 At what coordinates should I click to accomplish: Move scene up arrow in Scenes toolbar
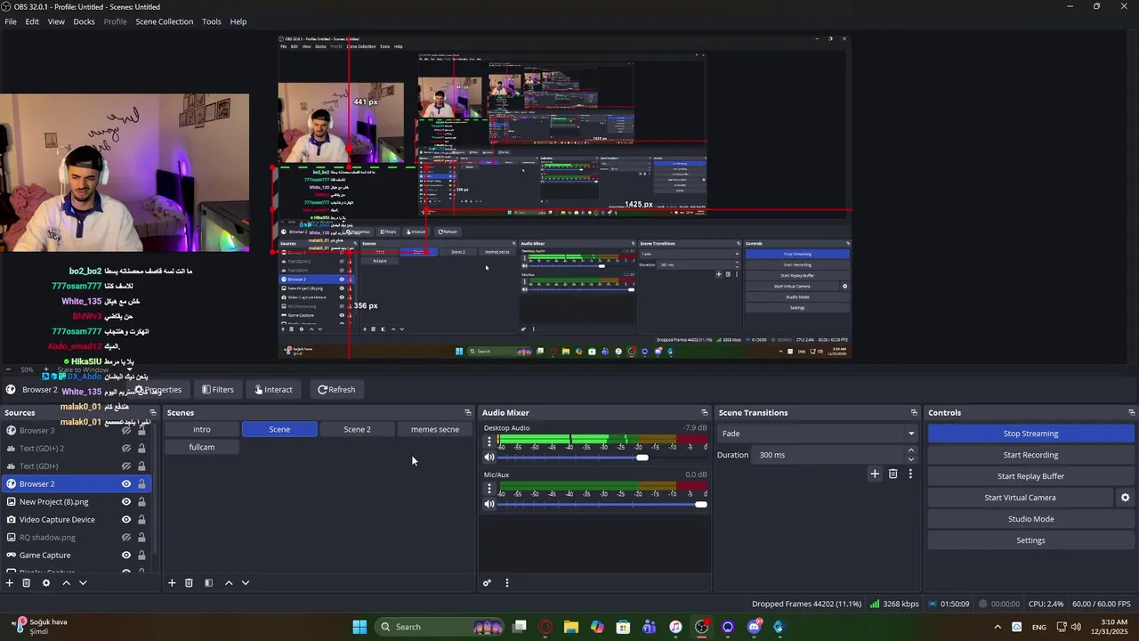(229, 583)
